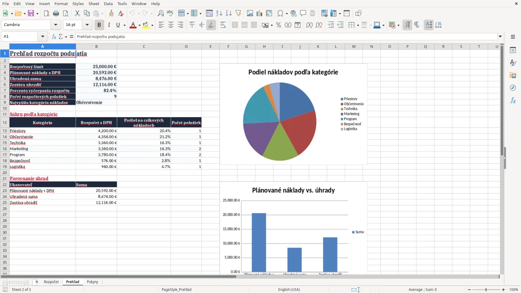Open the font name dropdown

[x=56, y=25]
